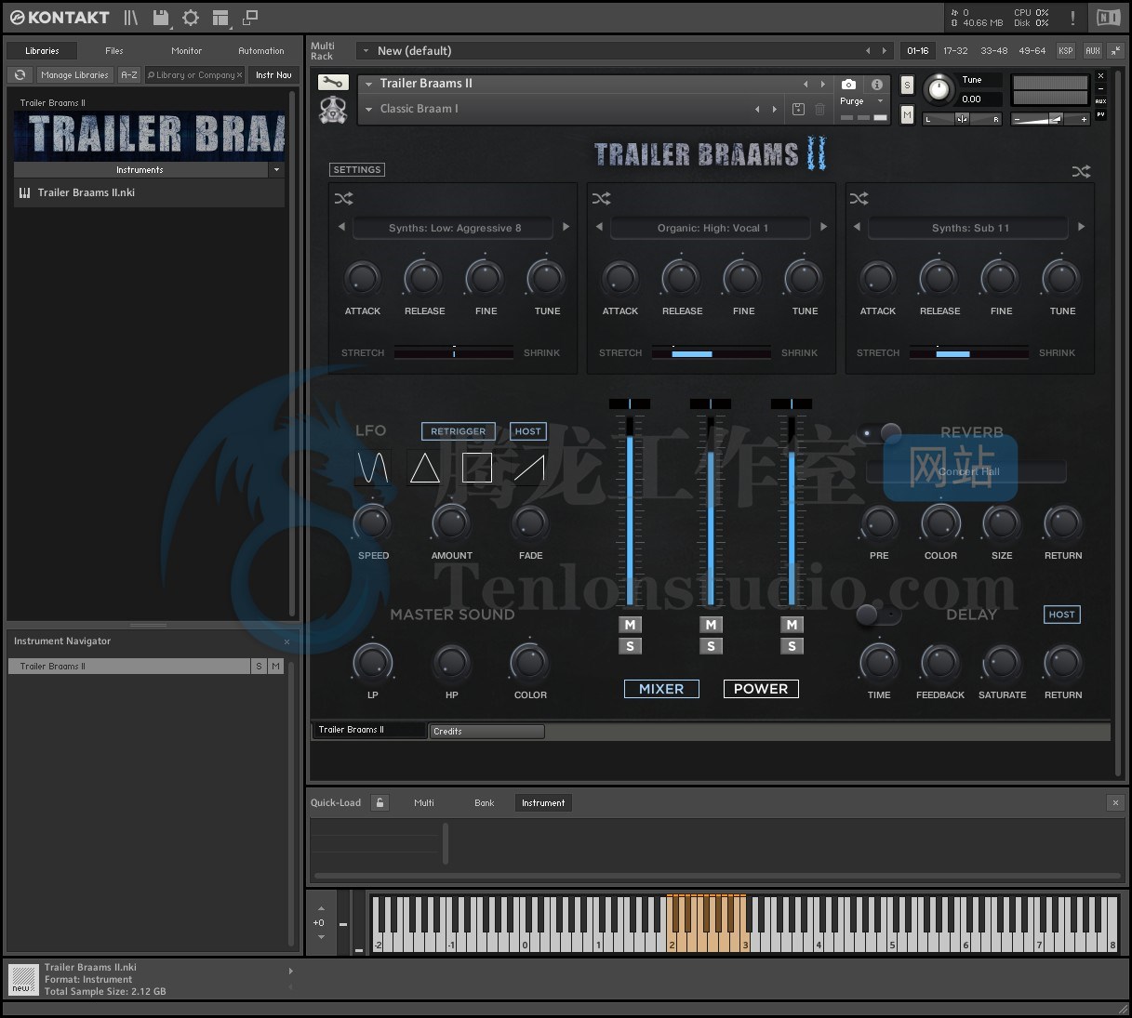Image resolution: width=1132 pixels, height=1018 pixels.
Task: Switch to the Automation tab
Action: (x=260, y=51)
